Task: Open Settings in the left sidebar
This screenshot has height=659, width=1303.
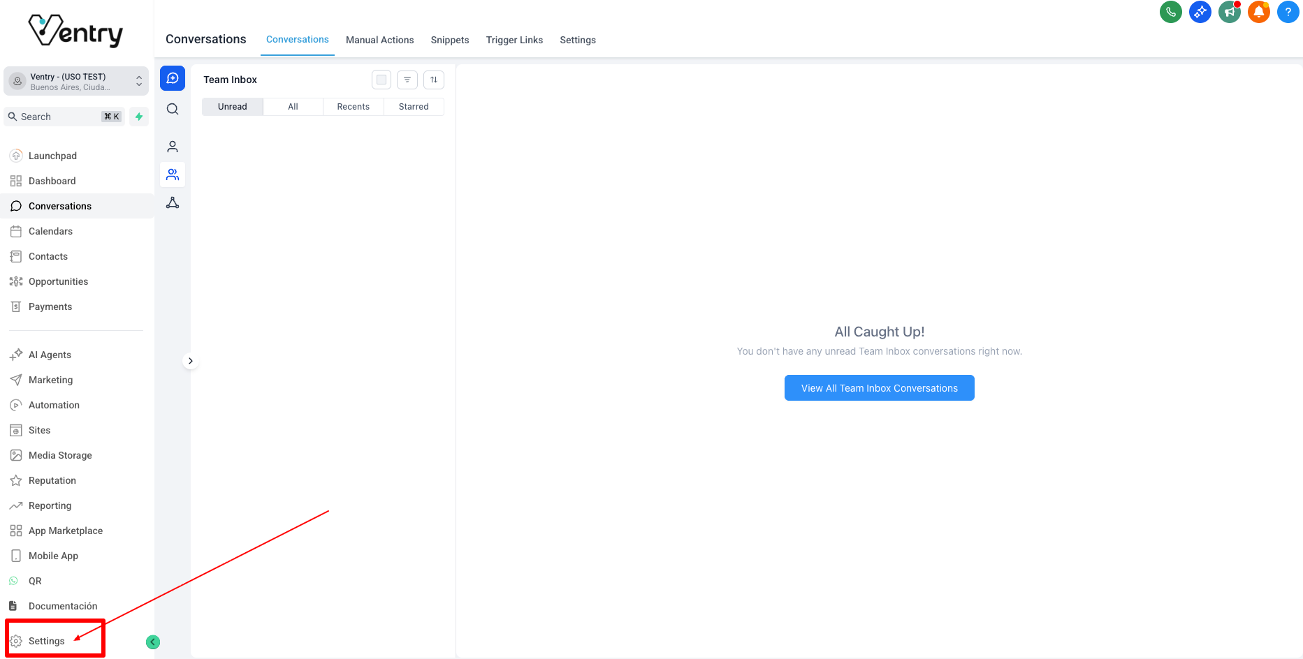Action: [x=46, y=641]
